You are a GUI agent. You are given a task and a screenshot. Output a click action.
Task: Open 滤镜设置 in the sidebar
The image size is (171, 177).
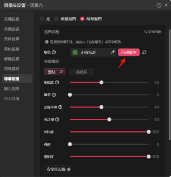(12, 59)
